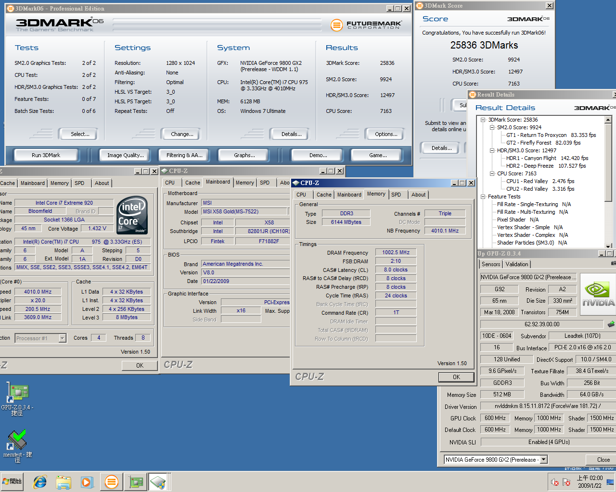This screenshot has width=616, height=492.
Task: Switch to GPU-Z graphics card taskbar button
Action: (x=135, y=481)
